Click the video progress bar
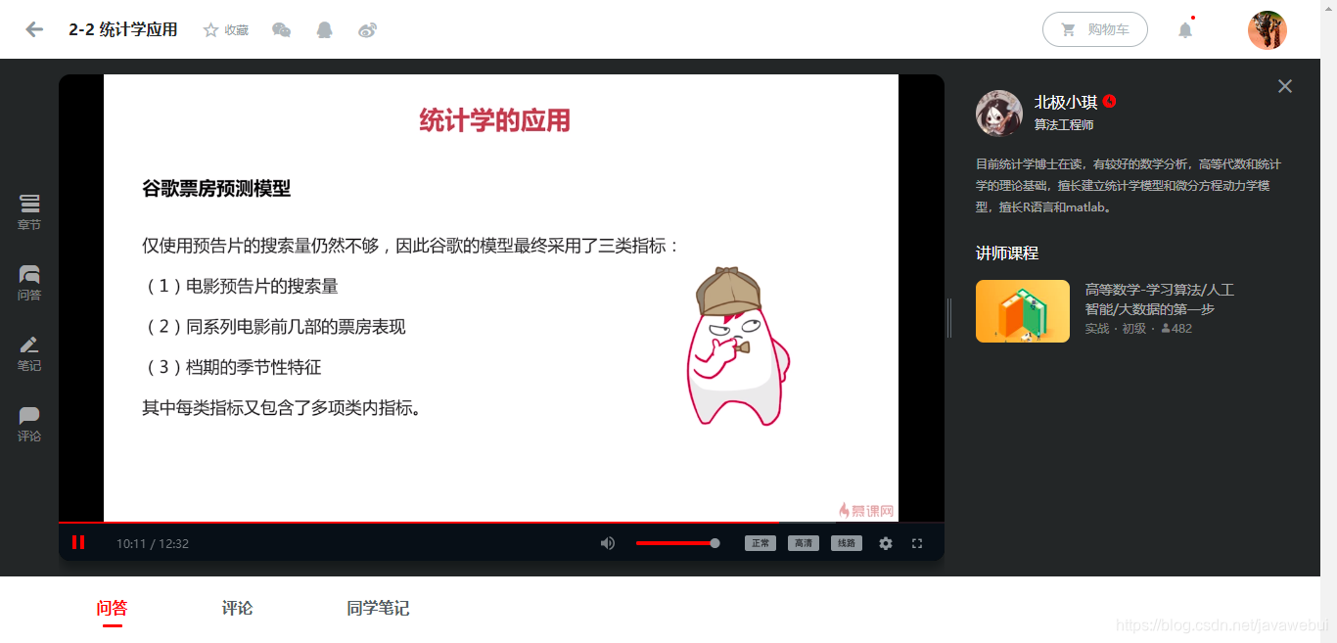Viewport: 1337px width, 643px height. [x=501, y=523]
